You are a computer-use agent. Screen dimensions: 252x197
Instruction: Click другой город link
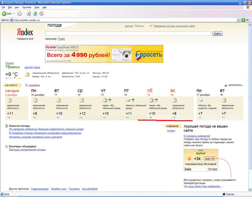(x=32, y=67)
